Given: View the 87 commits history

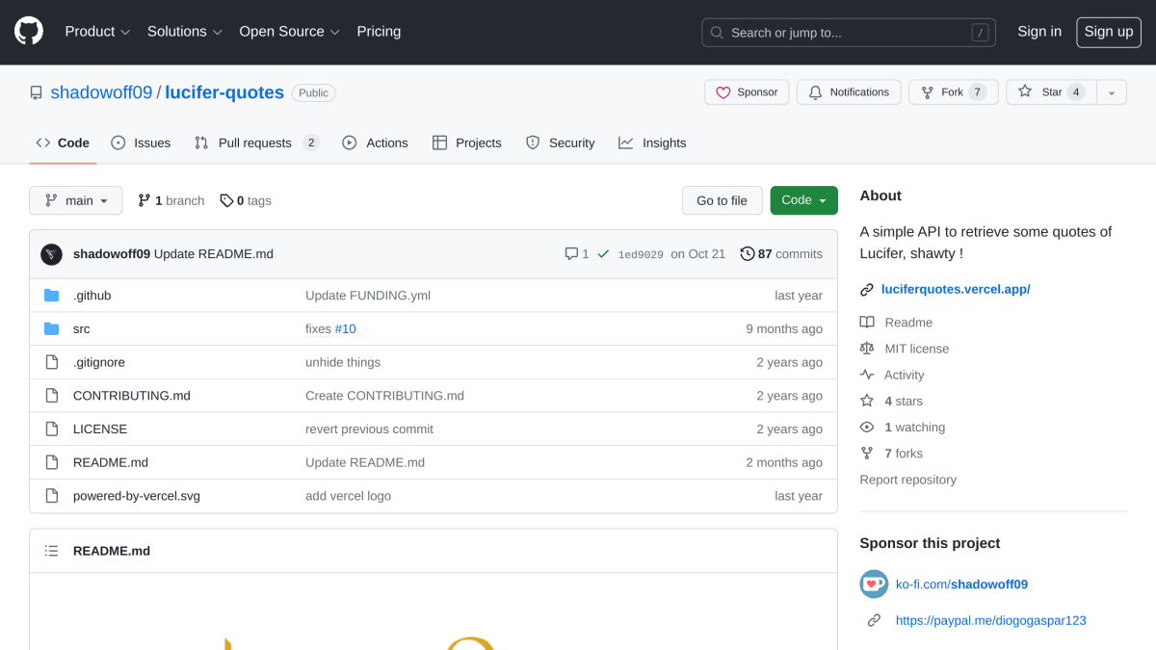Looking at the screenshot, I should (781, 254).
